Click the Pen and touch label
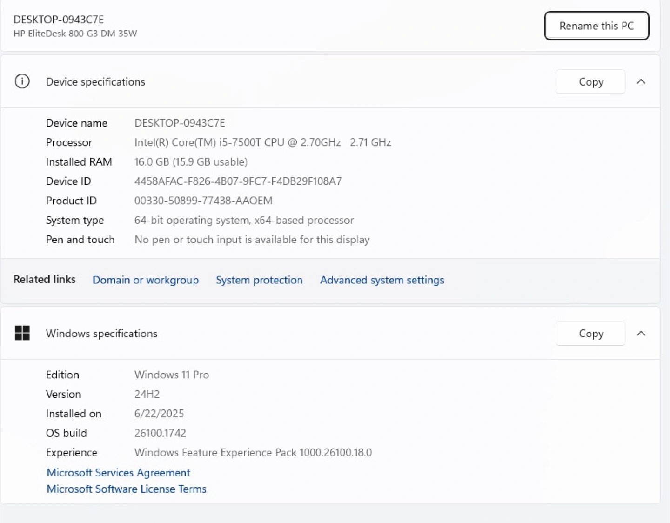The width and height of the screenshot is (670, 523). (80, 240)
